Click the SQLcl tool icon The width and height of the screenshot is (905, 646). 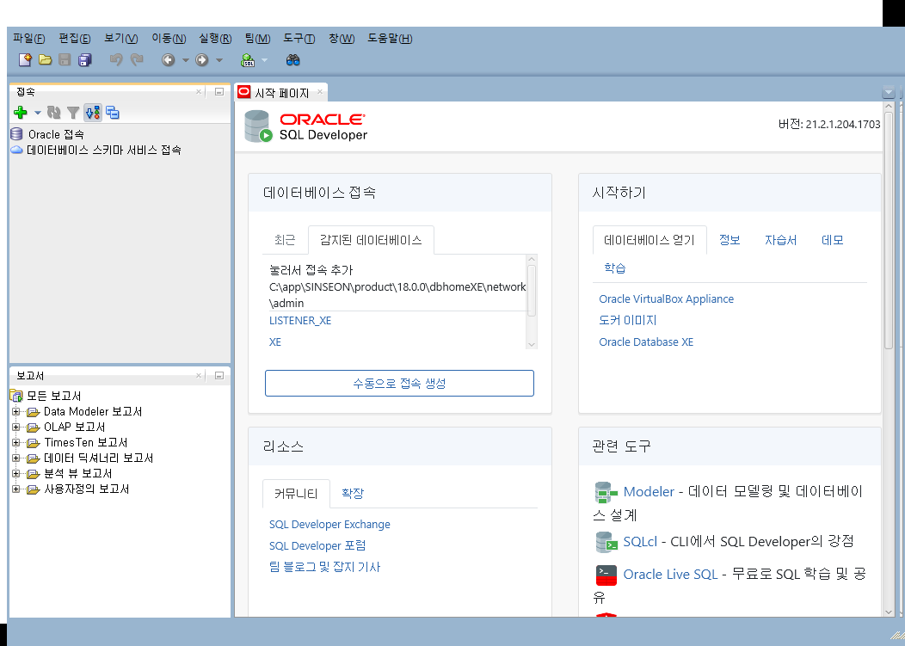pos(606,542)
